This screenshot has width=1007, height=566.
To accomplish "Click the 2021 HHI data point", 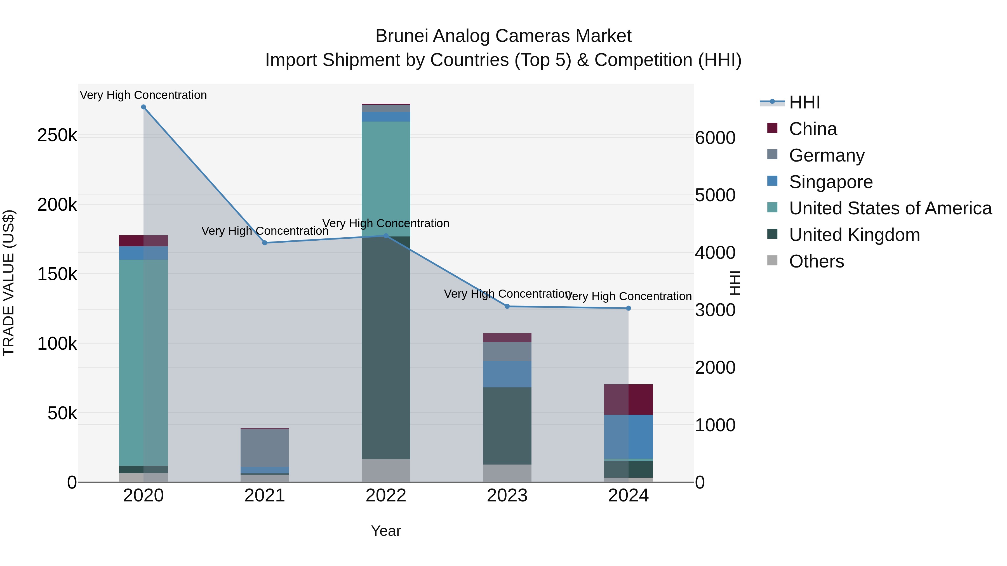I will (265, 243).
